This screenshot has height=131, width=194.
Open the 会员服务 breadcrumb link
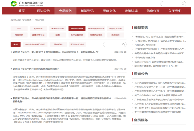point(27,20)
